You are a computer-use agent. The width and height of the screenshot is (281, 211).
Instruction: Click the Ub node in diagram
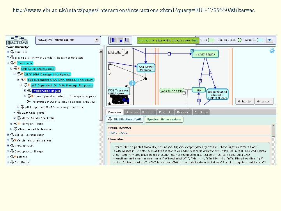pyautogui.click(x=199, y=90)
